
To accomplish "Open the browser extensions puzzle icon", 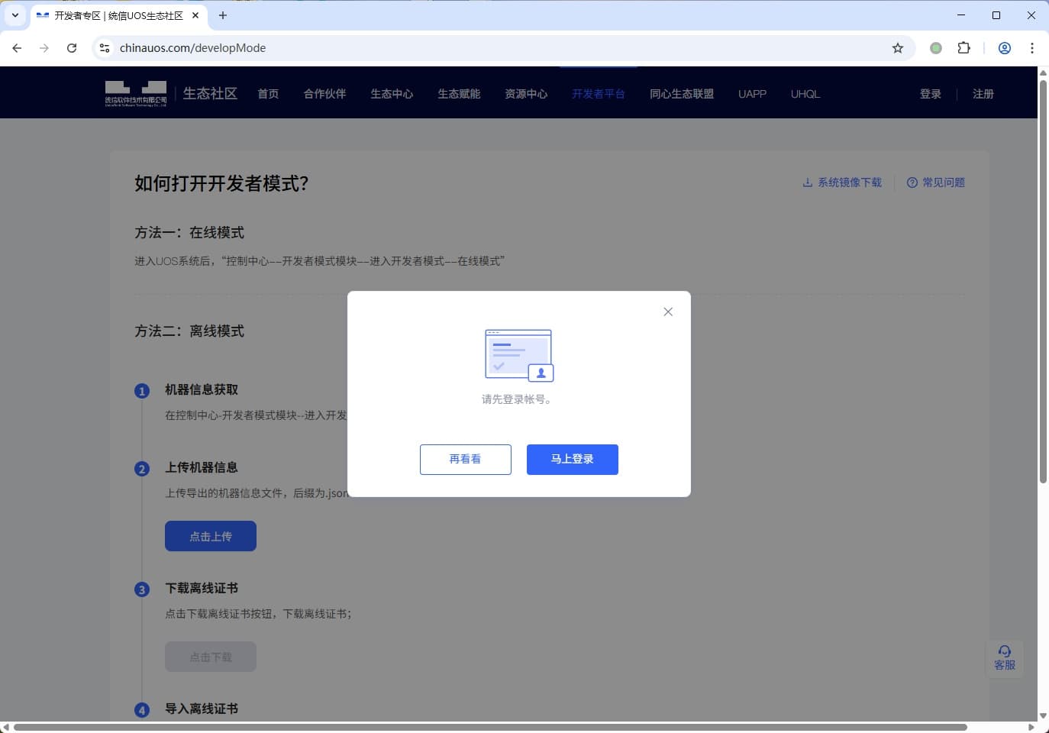I will click(x=963, y=48).
